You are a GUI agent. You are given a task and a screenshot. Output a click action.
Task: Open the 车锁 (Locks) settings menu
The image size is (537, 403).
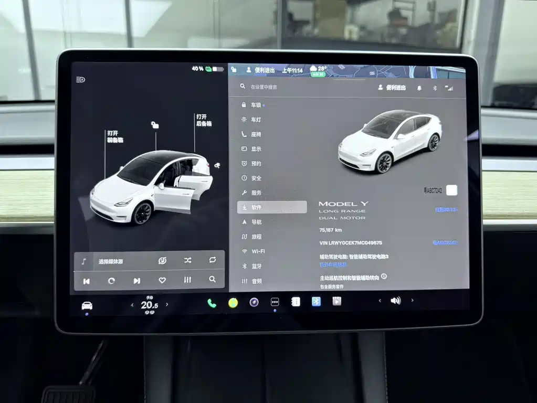(x=252, y=105)
